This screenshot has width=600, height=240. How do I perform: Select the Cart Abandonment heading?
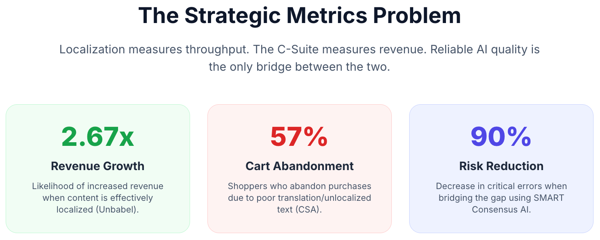pos(299,166)
